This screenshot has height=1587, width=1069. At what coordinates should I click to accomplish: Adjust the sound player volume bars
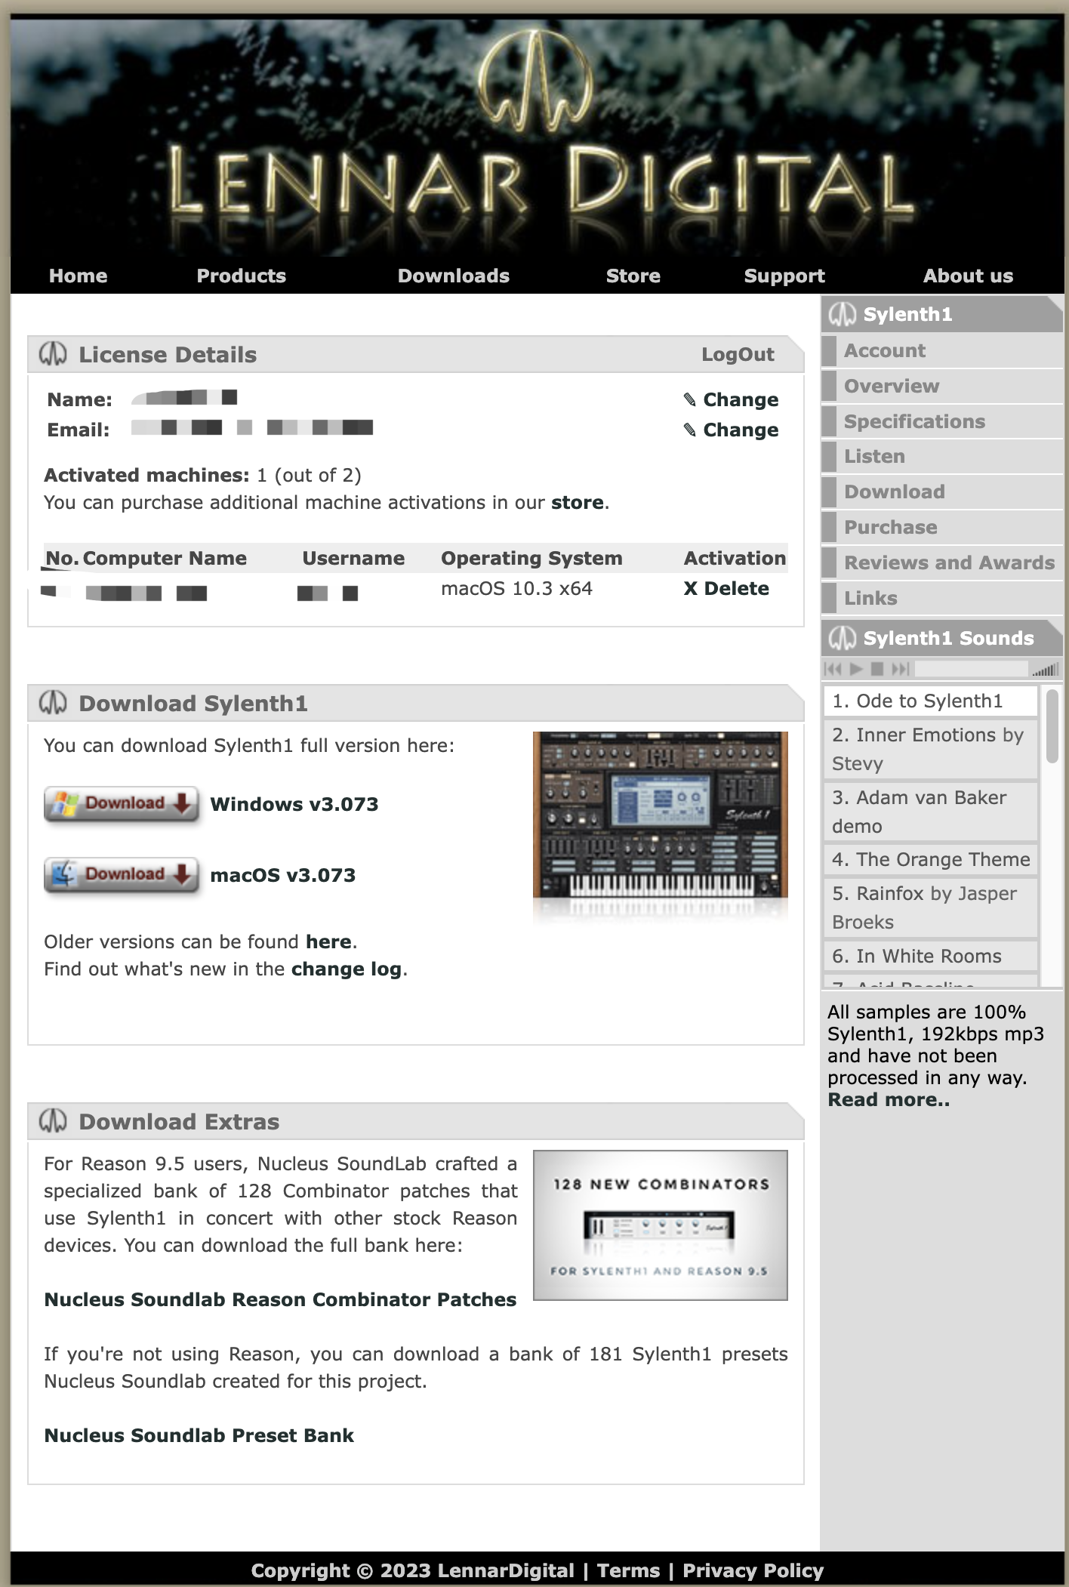coord(1046,670)
